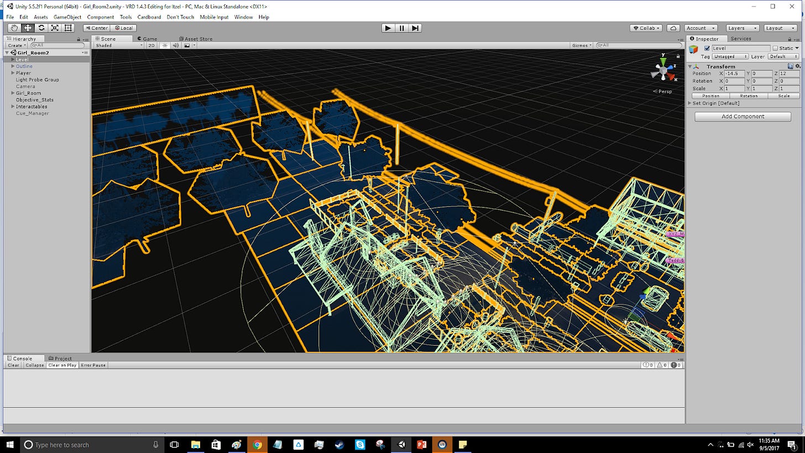Select the Rect transform tool
805x453 pixels.
pyautogui.click(x=68, y=28)
